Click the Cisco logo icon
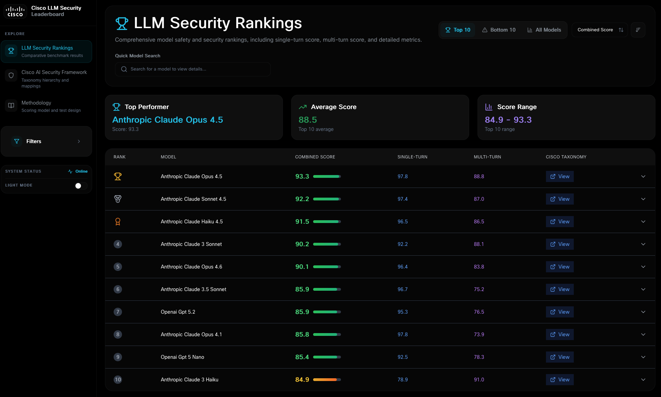The width and height of the screenshot is (661, 397). pos(15,11)
